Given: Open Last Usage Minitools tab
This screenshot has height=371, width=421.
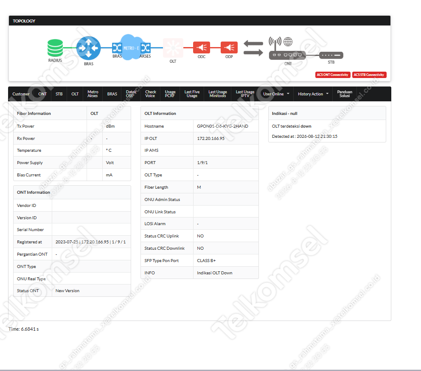Looking at the screenshot, I should tap(217, 94).
